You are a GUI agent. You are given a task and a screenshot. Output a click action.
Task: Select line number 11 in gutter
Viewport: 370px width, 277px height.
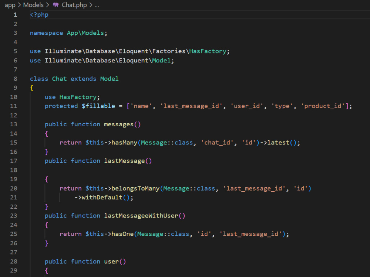(13, 106)
